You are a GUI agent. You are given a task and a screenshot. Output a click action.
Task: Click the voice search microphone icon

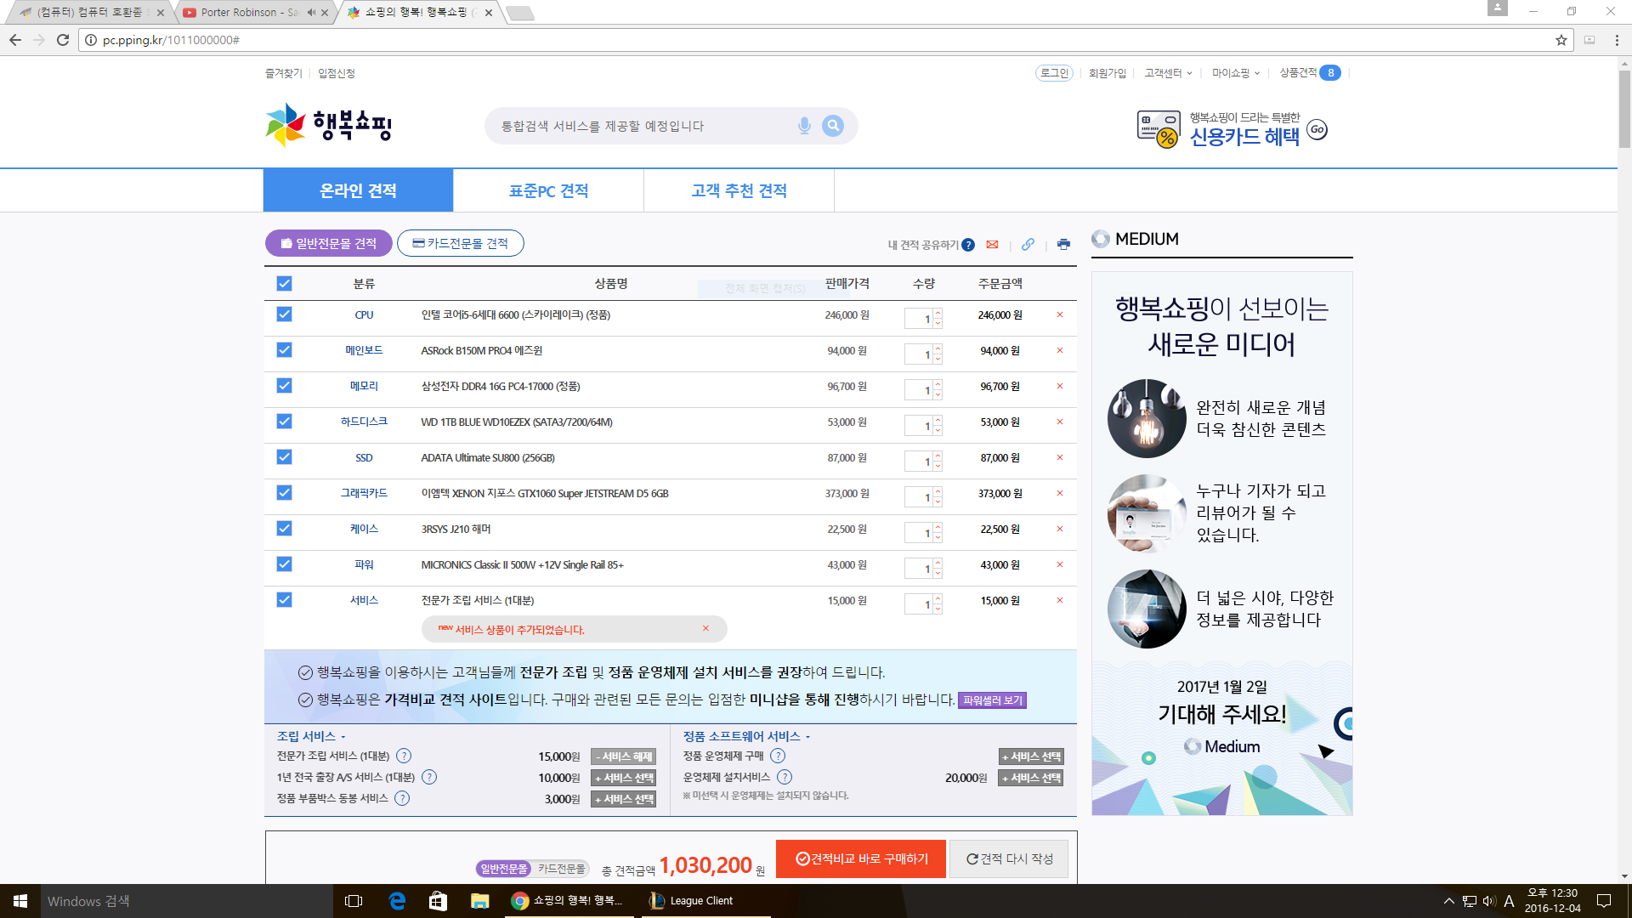tap(804, 126)
